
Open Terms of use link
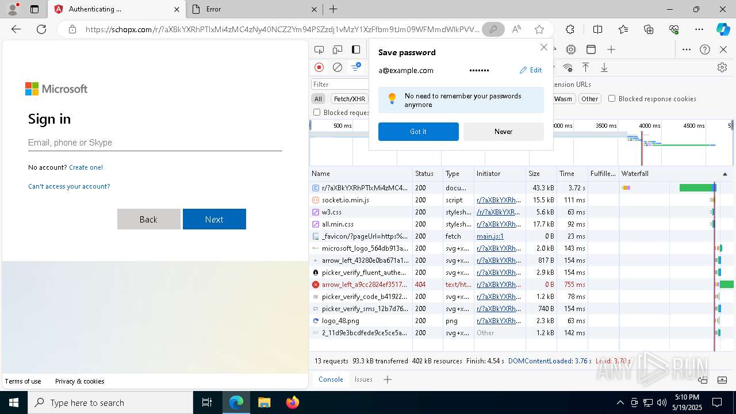[23, 381]
